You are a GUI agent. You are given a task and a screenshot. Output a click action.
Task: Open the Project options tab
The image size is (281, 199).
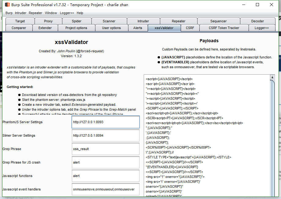[76, 28]
